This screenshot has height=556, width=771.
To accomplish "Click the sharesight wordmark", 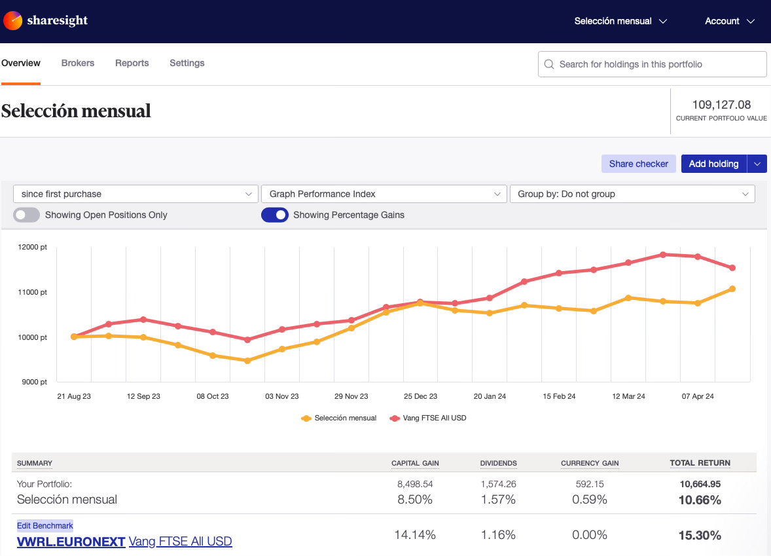I will [58, 21].
